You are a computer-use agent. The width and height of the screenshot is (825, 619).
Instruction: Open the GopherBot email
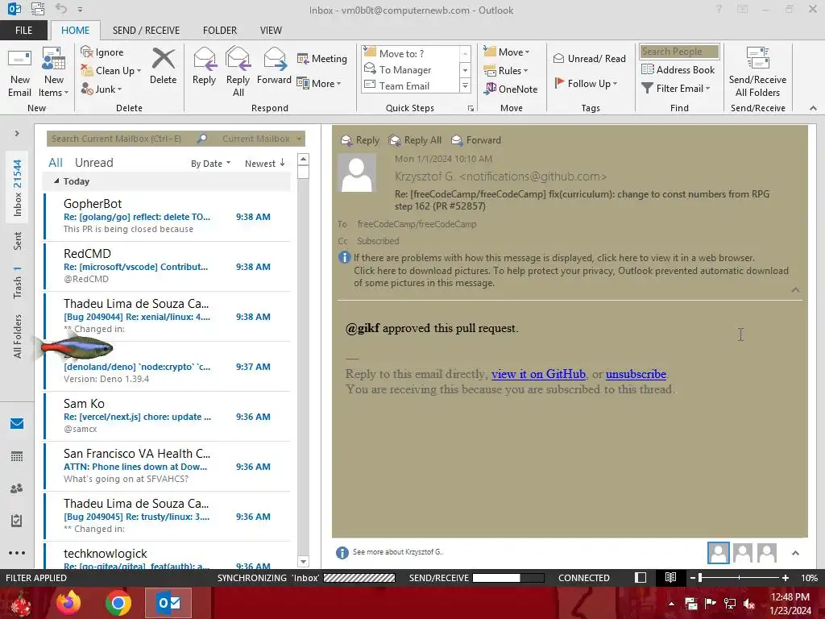pos(168,216)
